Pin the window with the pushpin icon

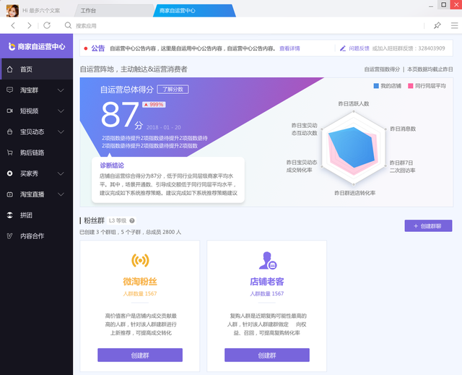coord(437,25)
